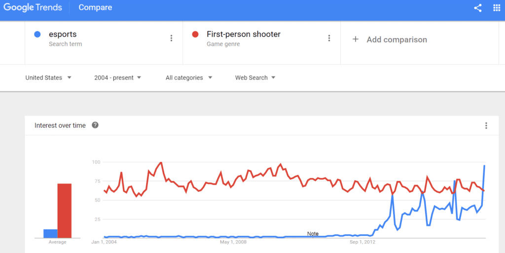Click the Note marker on the chart

[x=313, y=234]
